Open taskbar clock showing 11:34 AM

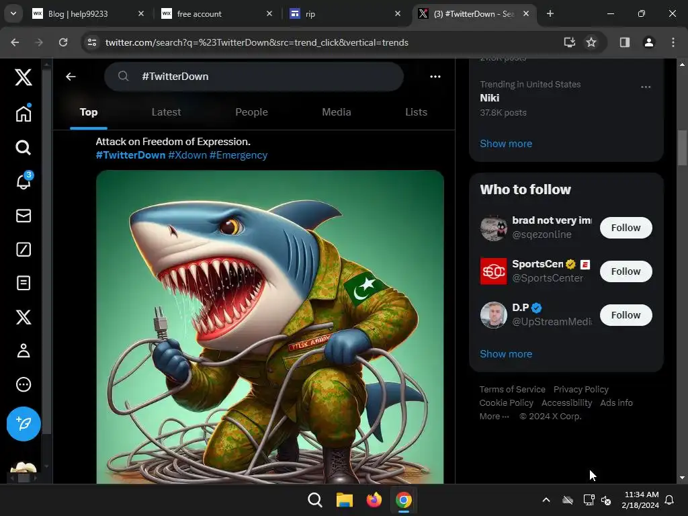[x=640, y=500]
